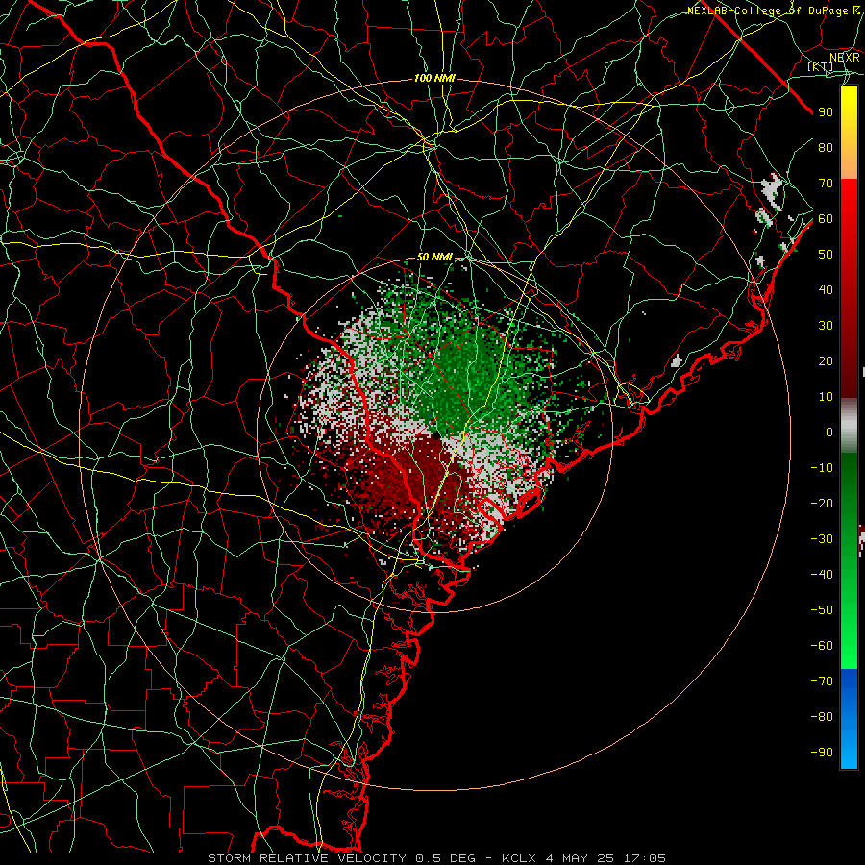Image resolution: width=865 pixels, height=865 pixels.
Task: Click the -90 value on the velocity scale
Action: (822, 753)
